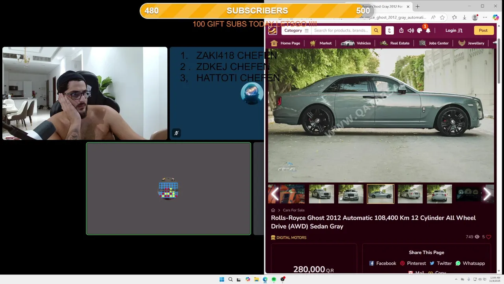Click the yellow Post button
504x284 pixels.
click(x=483, y=30)
